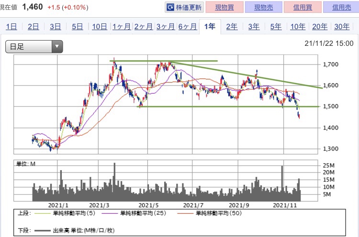Switch to the 1日 chart tab
The image size is (359, 237).
pyautogui.click(x=11, y=27)
